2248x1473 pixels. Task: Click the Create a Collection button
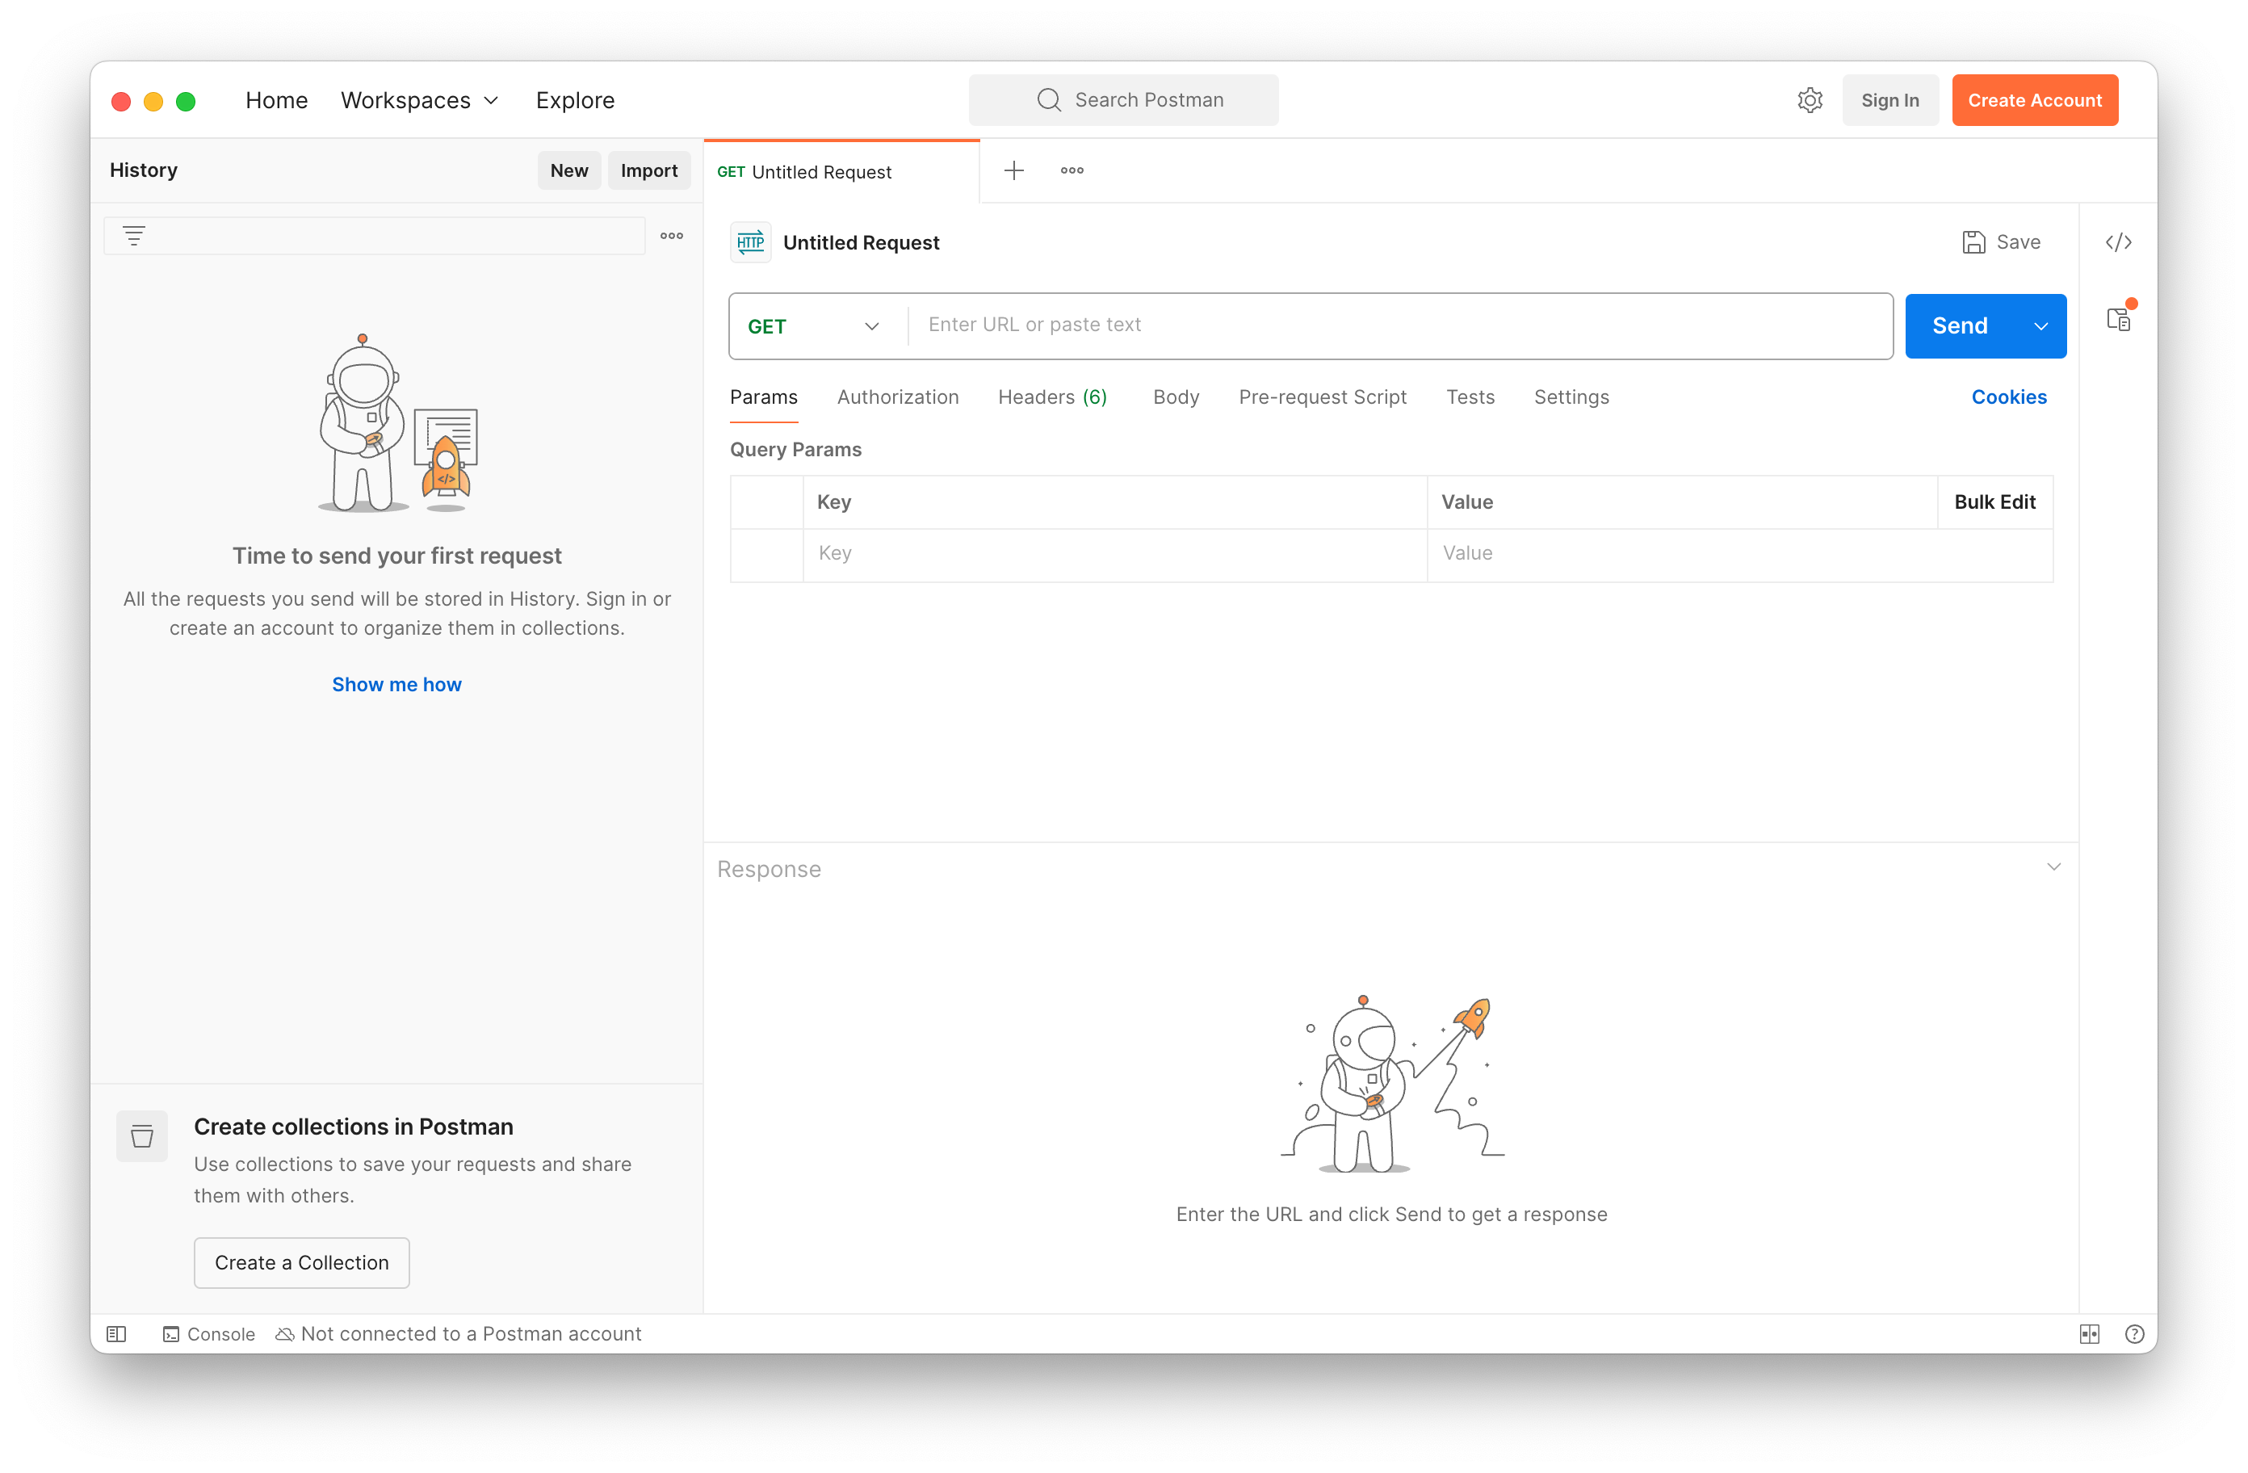tap(301, 1262)
